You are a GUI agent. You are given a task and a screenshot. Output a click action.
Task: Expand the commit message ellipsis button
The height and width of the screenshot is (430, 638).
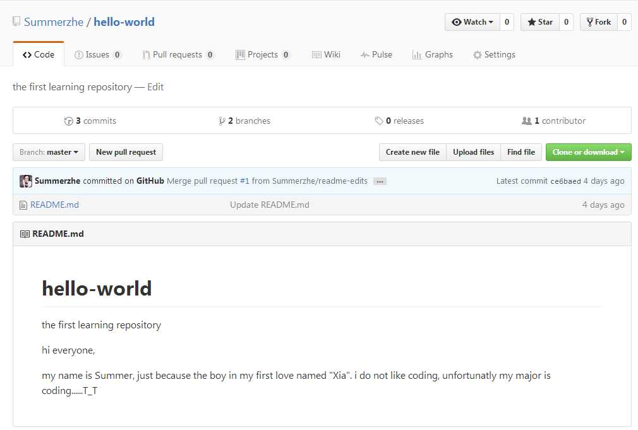tap(380, 181)
